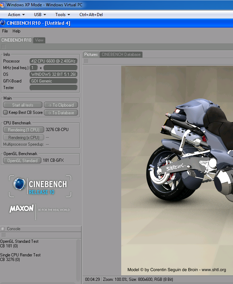The height and width of the screenshot is (284, 233).
Task: Click the 'Single CPU Render Test' console line
Action: pyautogui.click(x=21, y=255)
